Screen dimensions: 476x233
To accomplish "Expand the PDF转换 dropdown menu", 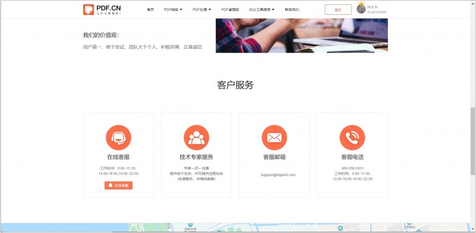I will click(x=173, y=10).
